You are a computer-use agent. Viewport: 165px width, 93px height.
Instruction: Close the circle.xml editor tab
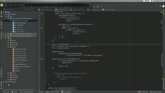[115, 10]
